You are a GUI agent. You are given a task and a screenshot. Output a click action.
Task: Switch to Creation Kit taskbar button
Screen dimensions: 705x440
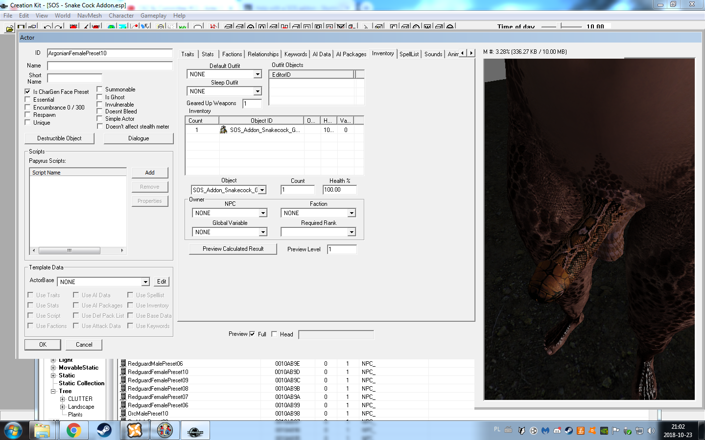tap(195, 431)
